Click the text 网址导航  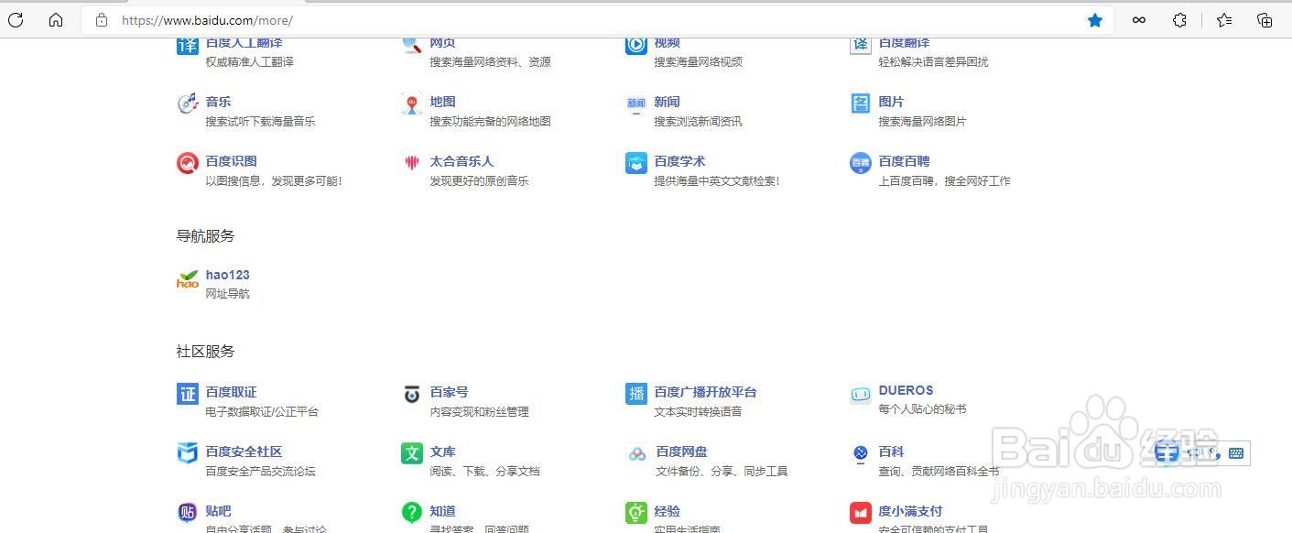point(227,294)
